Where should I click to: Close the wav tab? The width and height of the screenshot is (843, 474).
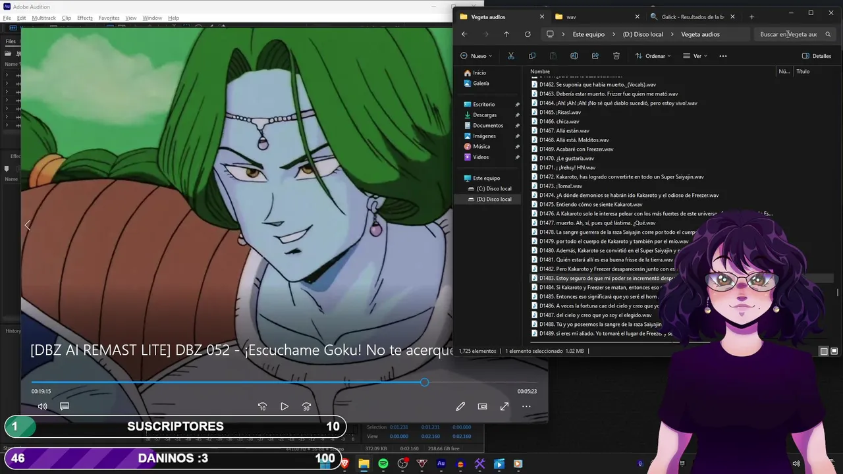tap(637, 16)
